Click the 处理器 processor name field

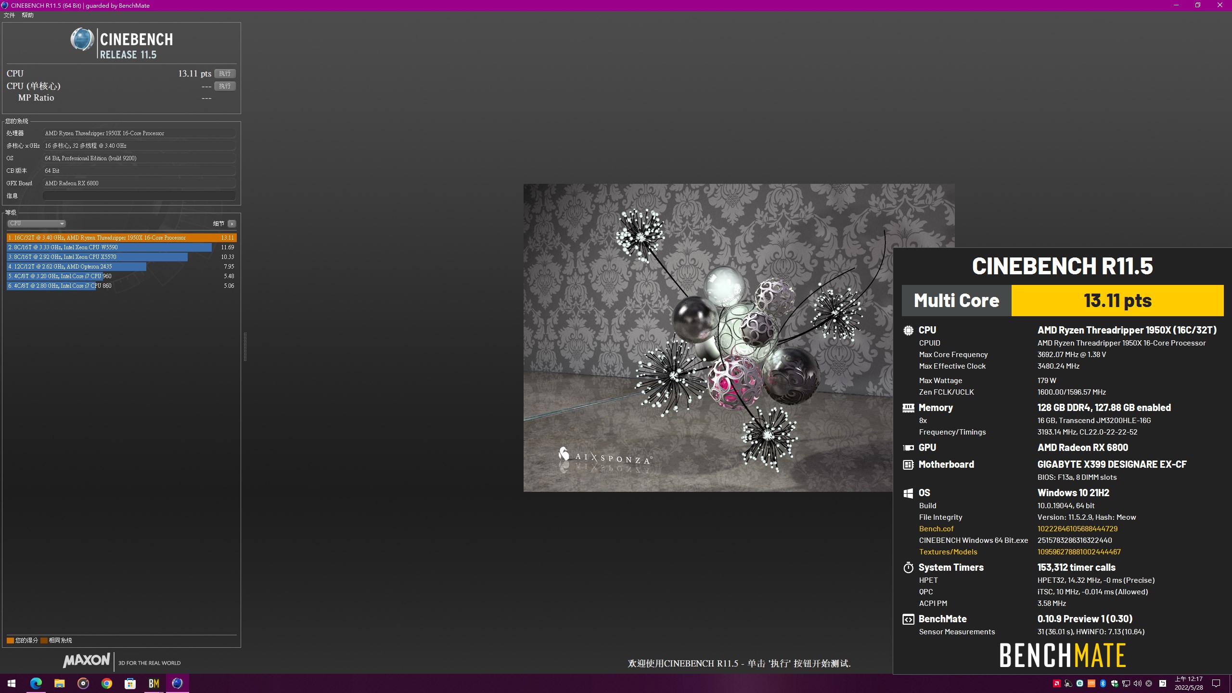tap(139, 133)
